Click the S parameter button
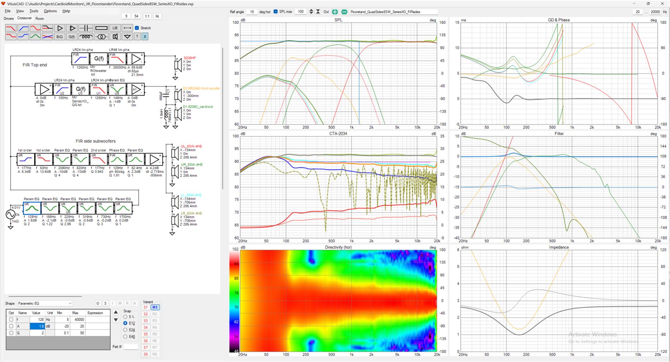Image resolution: width=670 pixels, height=362 pixels. point(105,303)
